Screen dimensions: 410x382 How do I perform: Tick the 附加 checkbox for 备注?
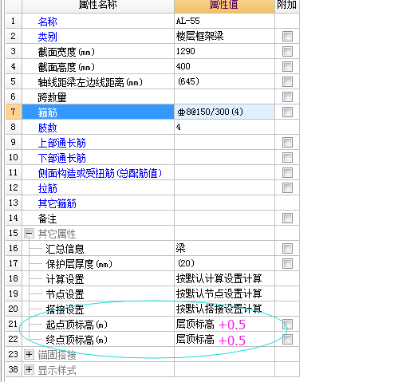287,218
